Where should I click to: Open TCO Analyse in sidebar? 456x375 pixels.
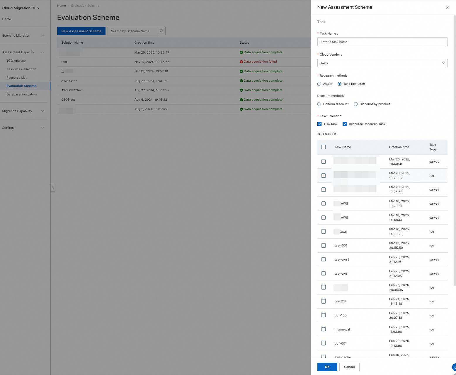[x=16, y=61]
